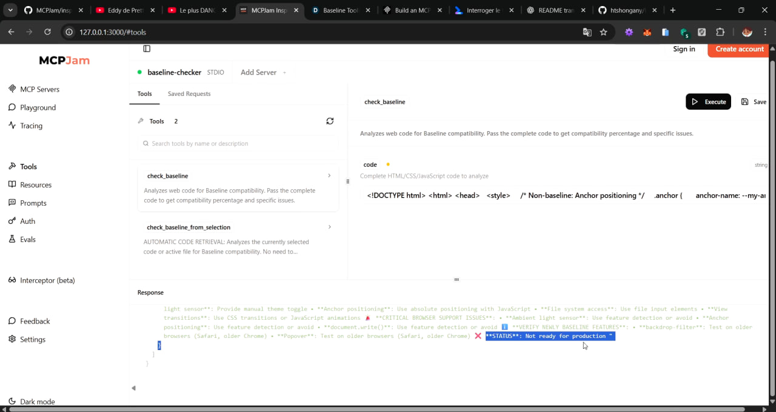Select the Tools sidebar entry

(x=22, y=166)
